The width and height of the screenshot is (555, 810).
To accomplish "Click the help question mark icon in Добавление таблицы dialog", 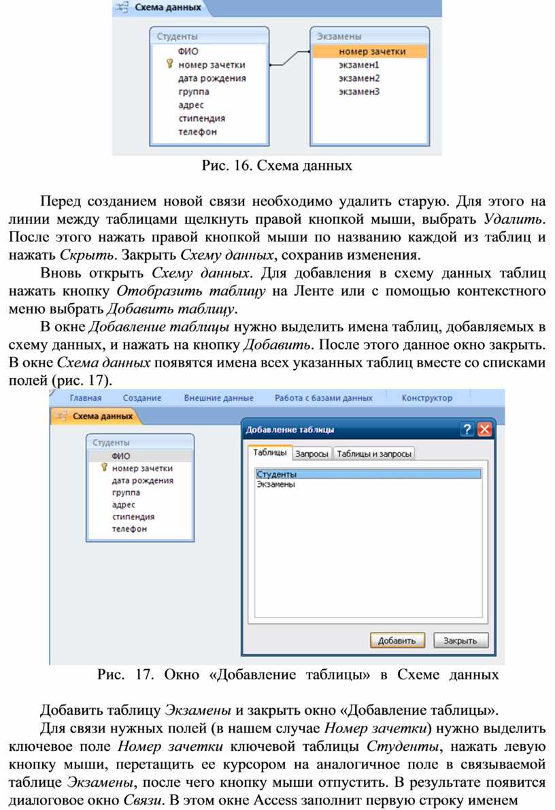I will click(x=467, y=429).
